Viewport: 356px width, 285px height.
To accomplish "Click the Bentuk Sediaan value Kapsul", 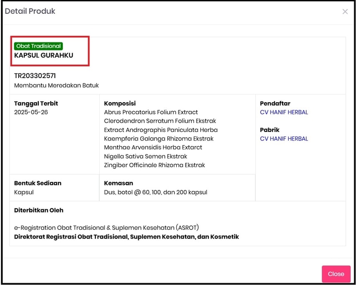I will pyautogui.click(x=24, y=192).
